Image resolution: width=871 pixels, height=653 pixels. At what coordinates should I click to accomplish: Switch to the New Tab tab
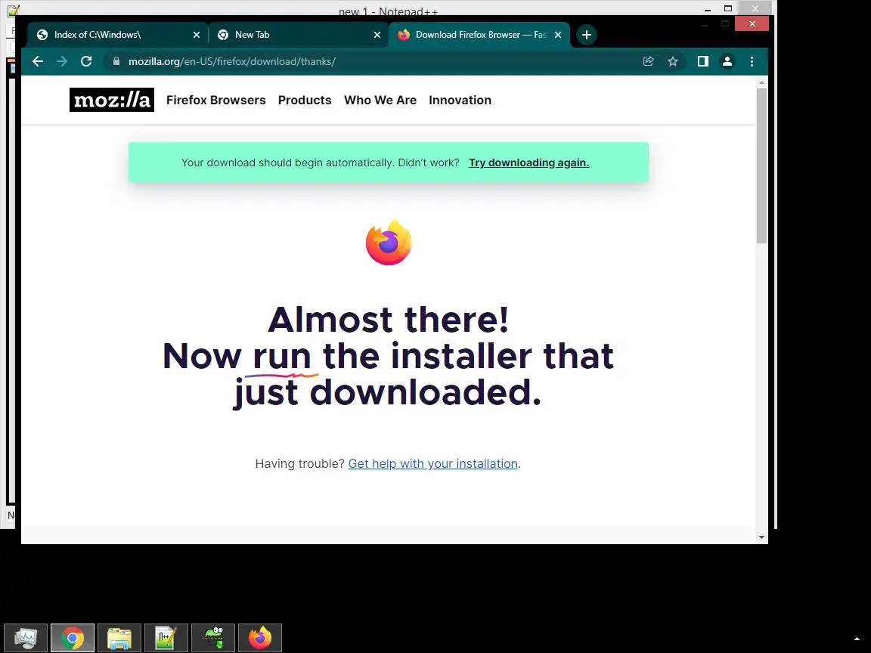(298, 35)
